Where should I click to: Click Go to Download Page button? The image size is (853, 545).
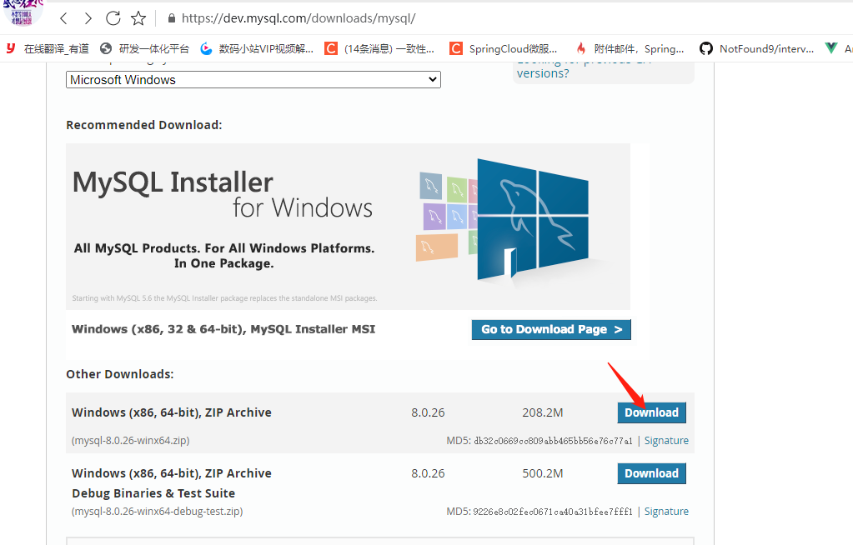(551, 330)
